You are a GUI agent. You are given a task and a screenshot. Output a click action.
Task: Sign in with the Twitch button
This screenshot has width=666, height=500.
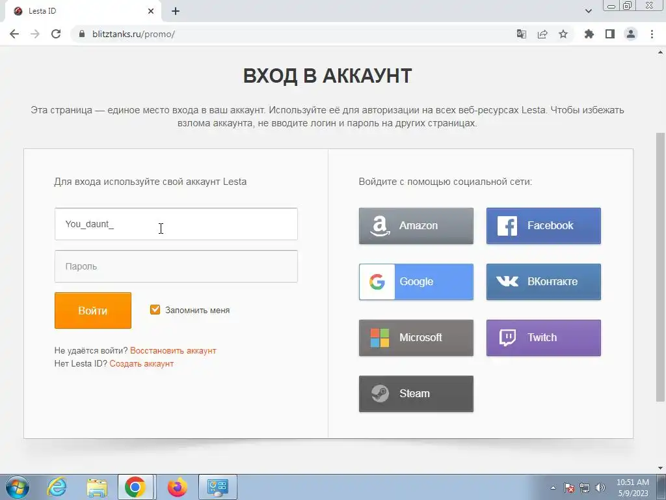pos(543,338)
